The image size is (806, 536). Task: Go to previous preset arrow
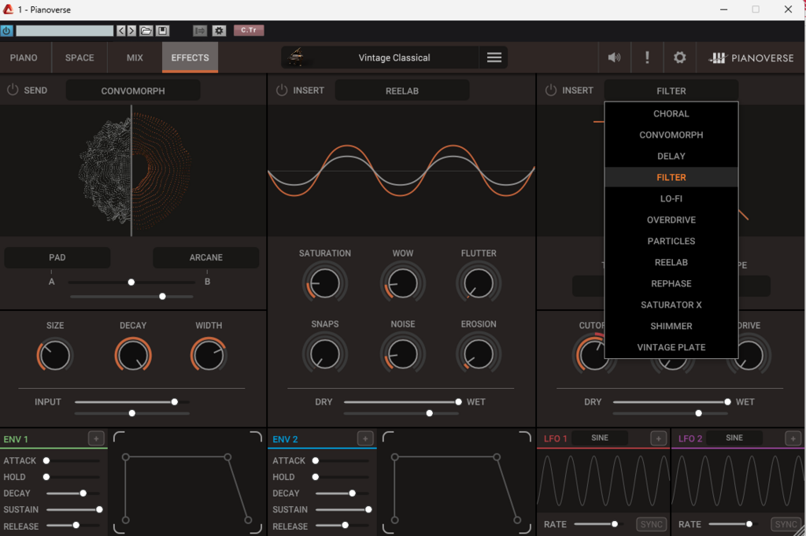coord(120,31)
